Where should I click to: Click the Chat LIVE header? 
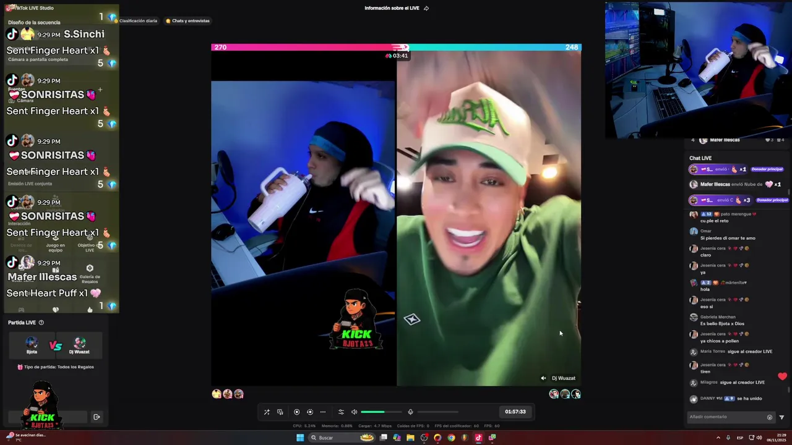click(700, 158)
